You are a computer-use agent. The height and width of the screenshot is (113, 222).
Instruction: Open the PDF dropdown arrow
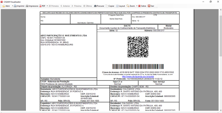click(x=47, y=6)
